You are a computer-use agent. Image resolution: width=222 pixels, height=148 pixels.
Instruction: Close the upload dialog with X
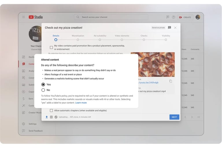click(175, 28)
